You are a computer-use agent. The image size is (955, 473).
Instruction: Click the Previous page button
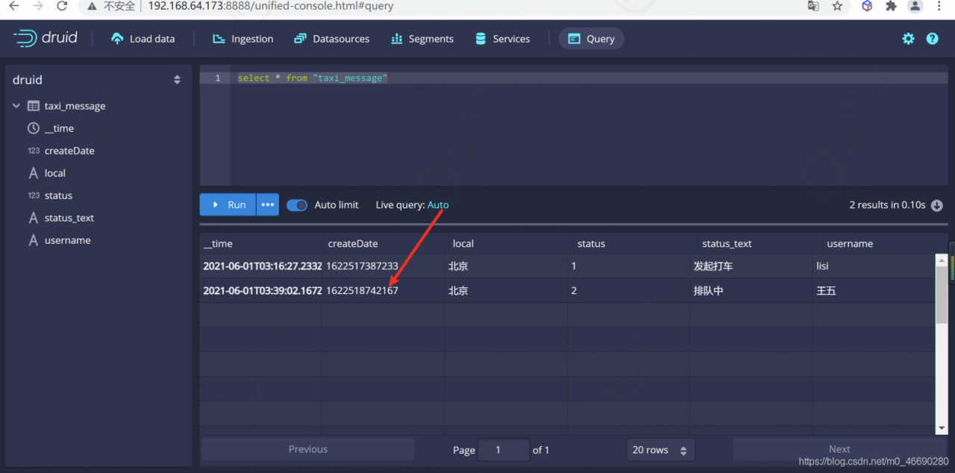click(x=308, y=449)
